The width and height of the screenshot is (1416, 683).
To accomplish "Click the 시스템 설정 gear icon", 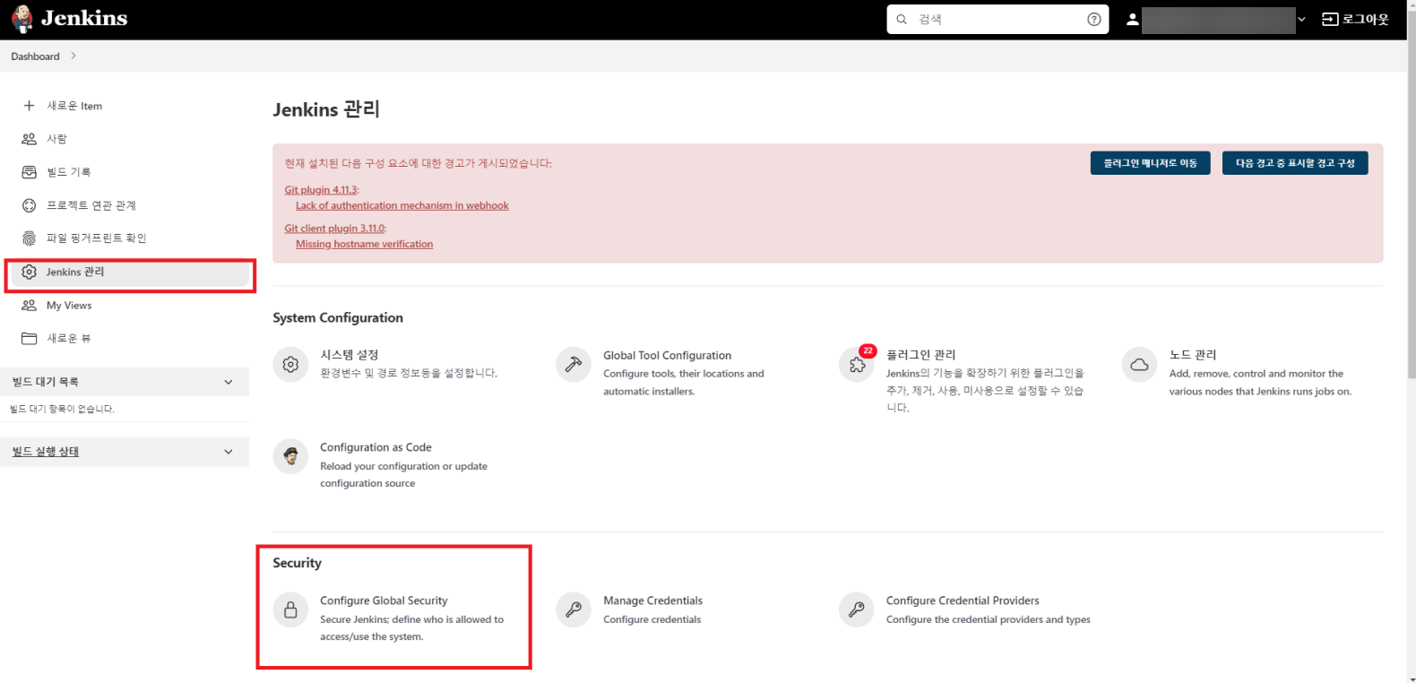I will [290, 365].
